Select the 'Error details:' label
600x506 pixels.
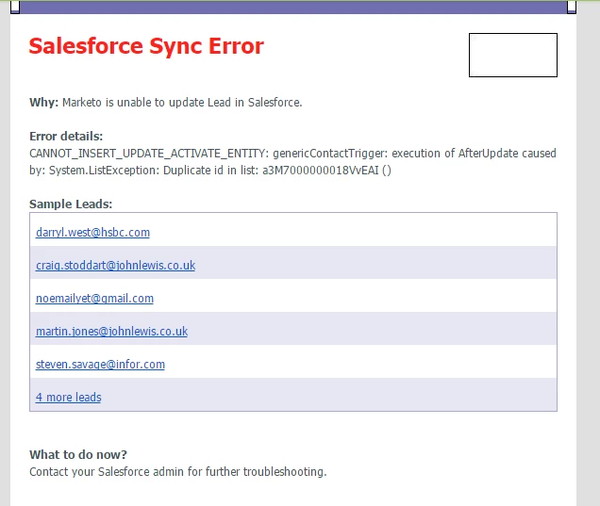point(66,136)
